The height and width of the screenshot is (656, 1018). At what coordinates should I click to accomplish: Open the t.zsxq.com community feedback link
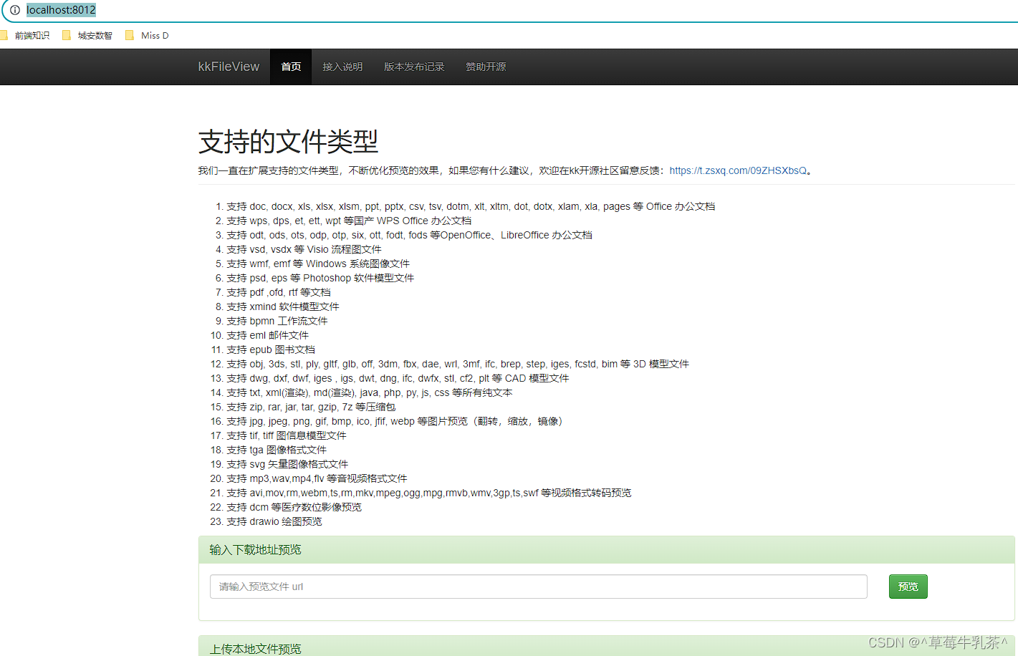(738, 170)
